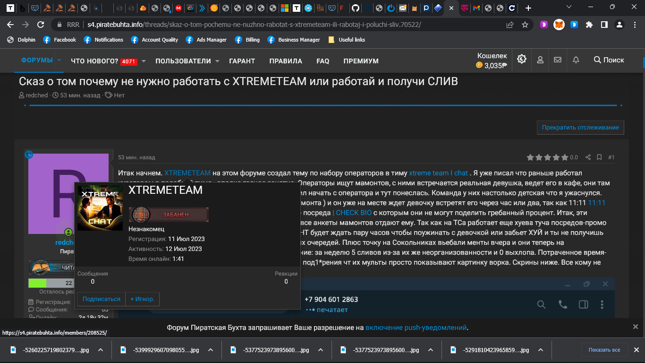Click the post permalink #1
This screenshot has width=645, height=363.
coord(611,157)
